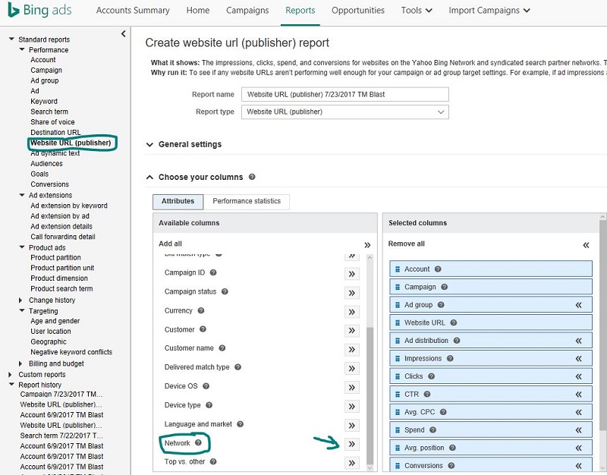Add the Device type column arrow
Viewport: 607px width, 475px height.
pos(351,407)
